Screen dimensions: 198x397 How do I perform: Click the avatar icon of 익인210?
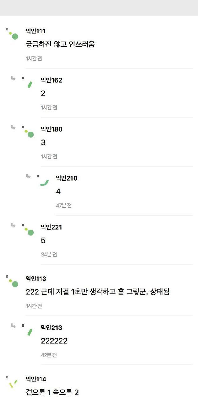click(44, 182)
